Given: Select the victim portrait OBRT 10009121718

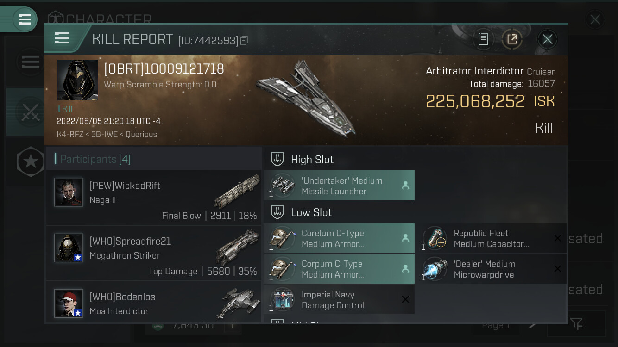Looking at the screenshot, I should point(77,80).
